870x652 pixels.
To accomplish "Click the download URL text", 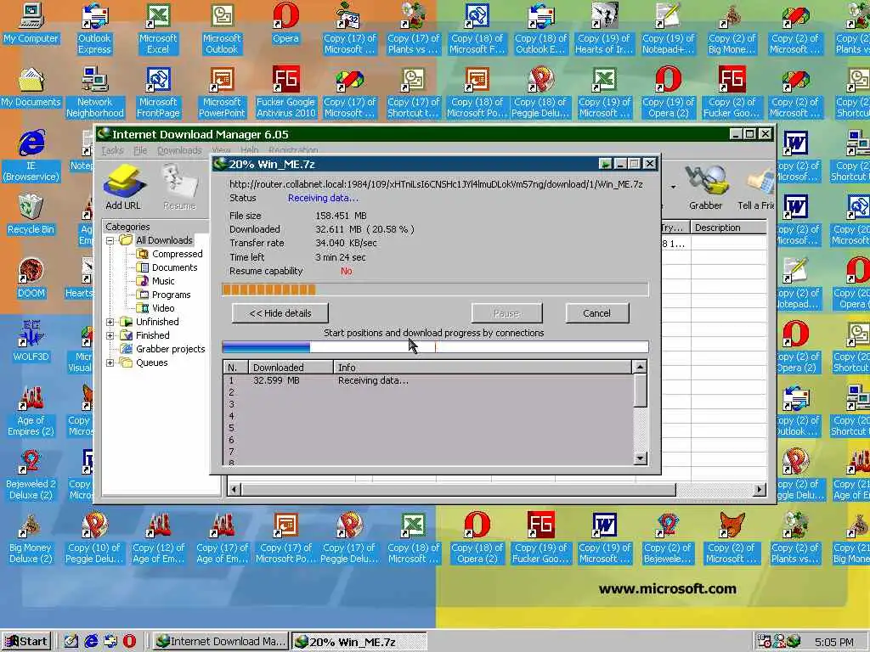I will (436, 184).
